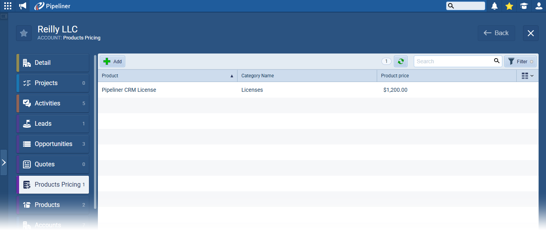Open favorites star in top bar
Screen dimensions: 546x230
coord(509,6)
